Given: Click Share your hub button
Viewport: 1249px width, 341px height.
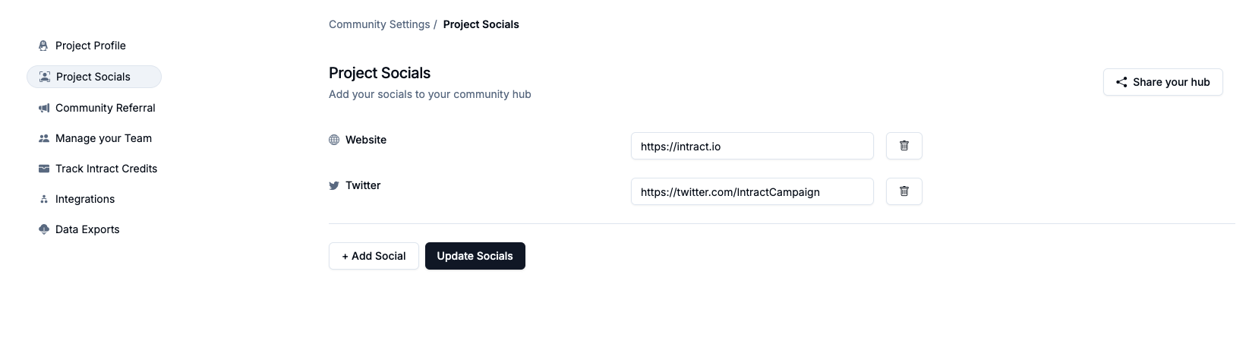Looking at the screenshot, I should tap(1162, 82).
